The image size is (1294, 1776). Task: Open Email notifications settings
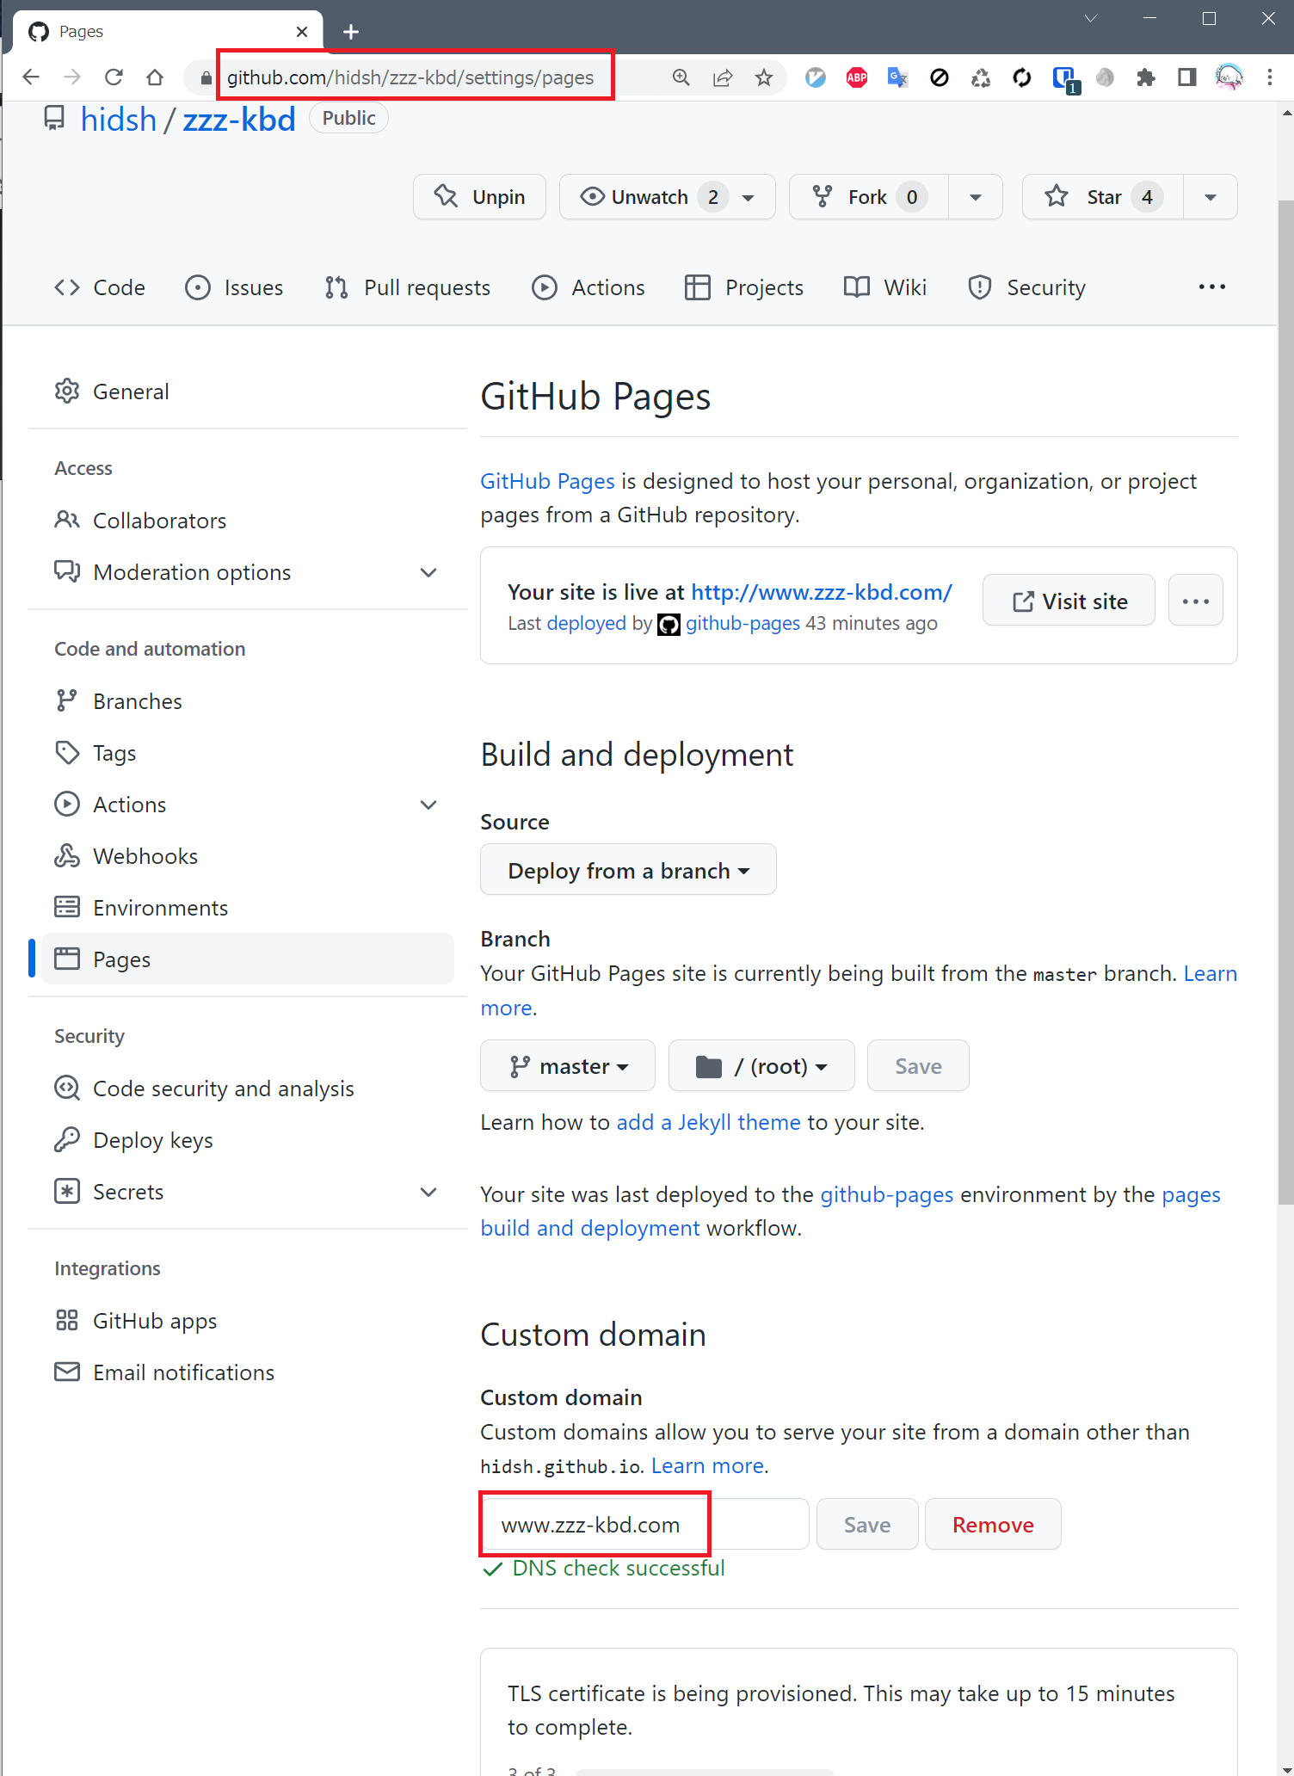pyautogui.click(x=248, y=1372)
